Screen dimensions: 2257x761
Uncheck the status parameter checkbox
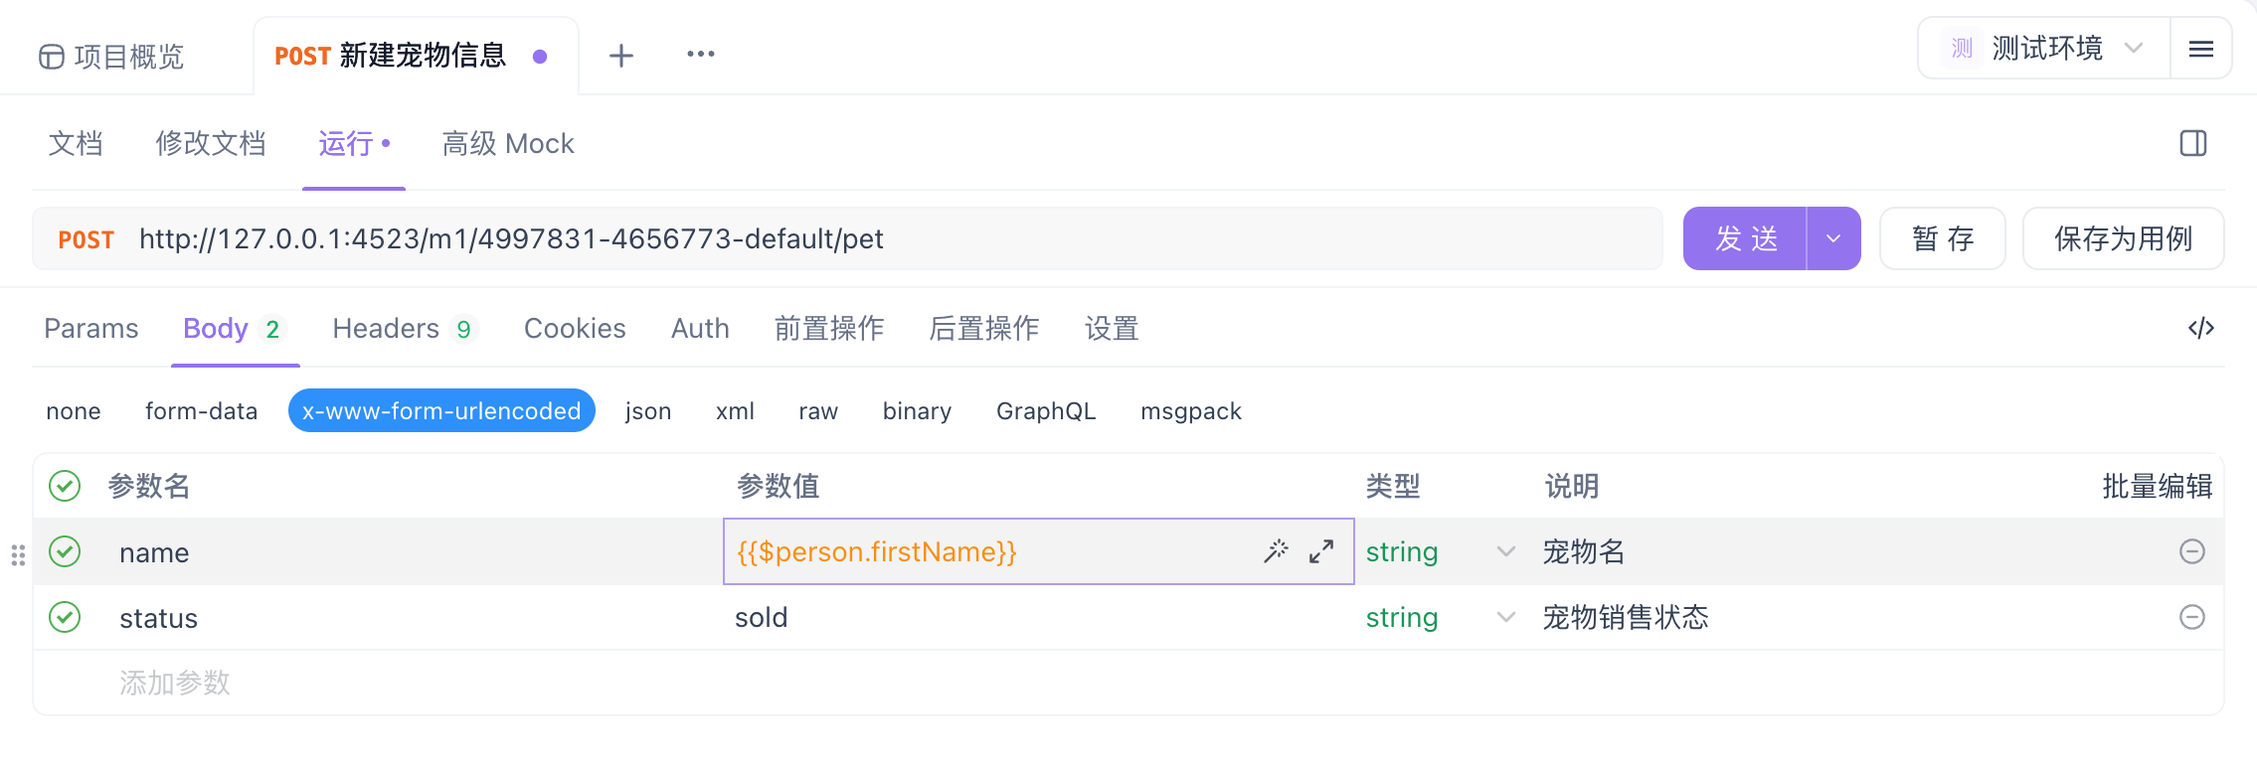click(65, 617)
